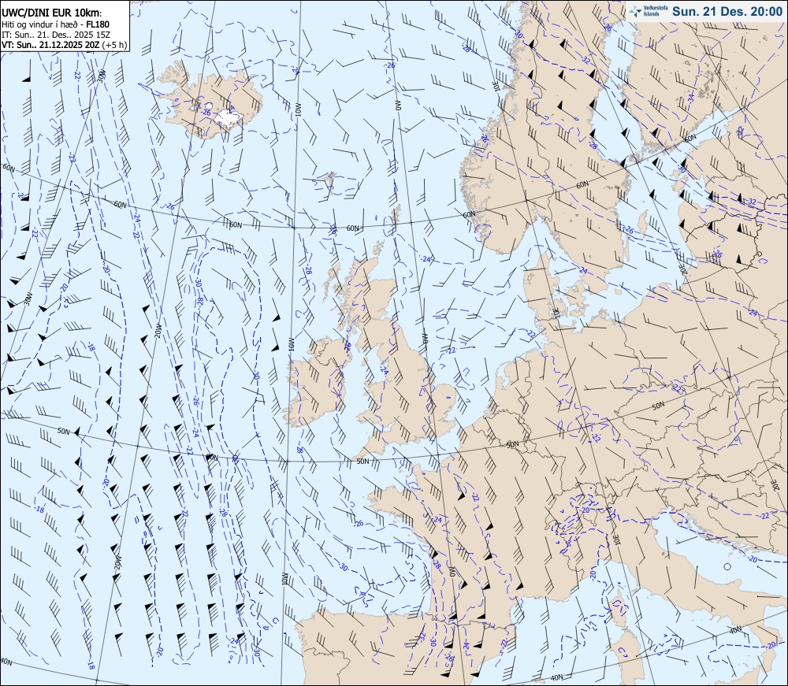Image resolution: width=788 pixels, height=686 pixels.
Task: Click the 'IT: Sun.. 21. Des.. 2025 15Z' line
Action: pyautogui.click(x=56, y=35)
